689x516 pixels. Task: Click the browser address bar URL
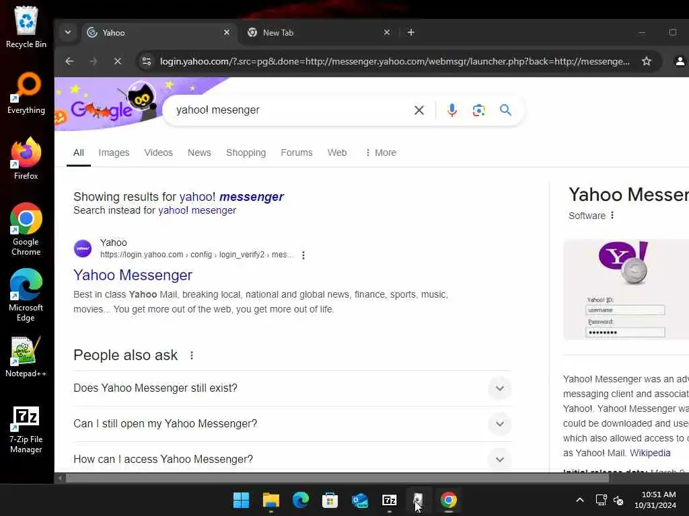click(394, 61)
